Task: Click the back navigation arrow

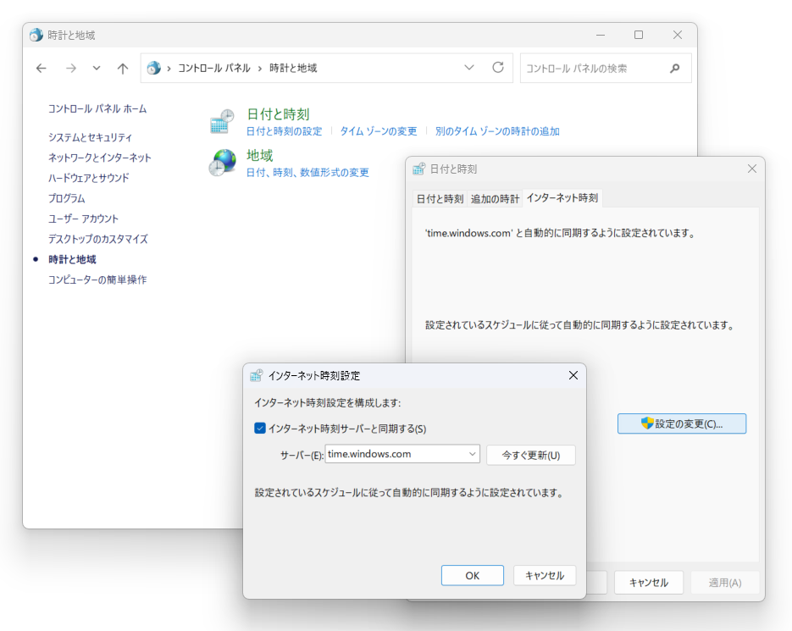Action: click(41, 68)
